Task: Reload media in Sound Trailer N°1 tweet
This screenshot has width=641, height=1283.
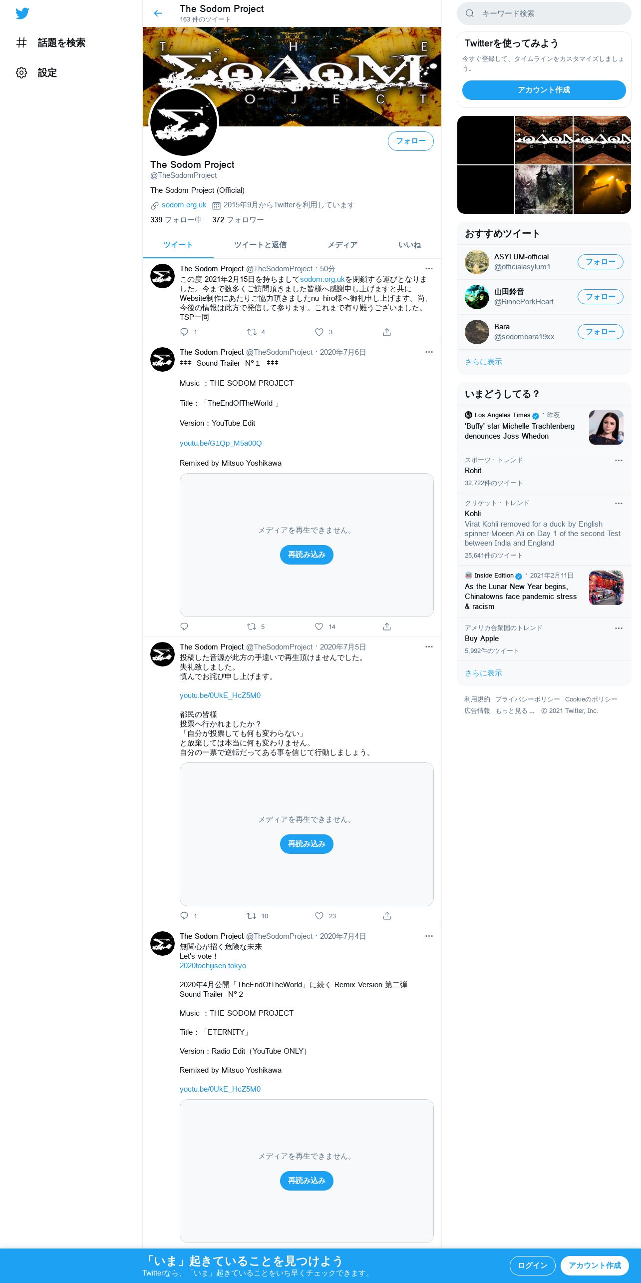Action: (x=307, y=555)
